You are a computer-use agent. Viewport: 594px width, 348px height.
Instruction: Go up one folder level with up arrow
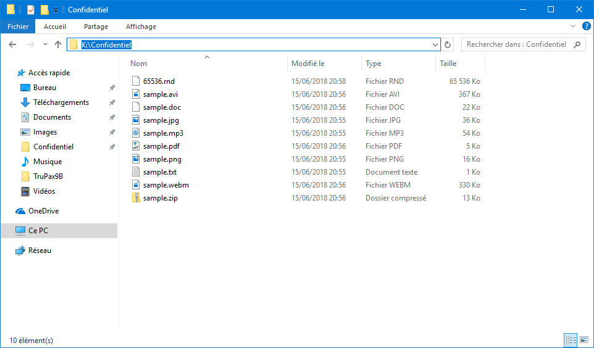(x=58, y=44)
